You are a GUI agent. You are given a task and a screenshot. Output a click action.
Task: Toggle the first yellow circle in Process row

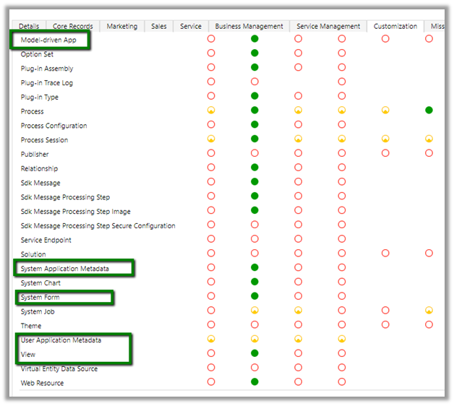point(211,111)
